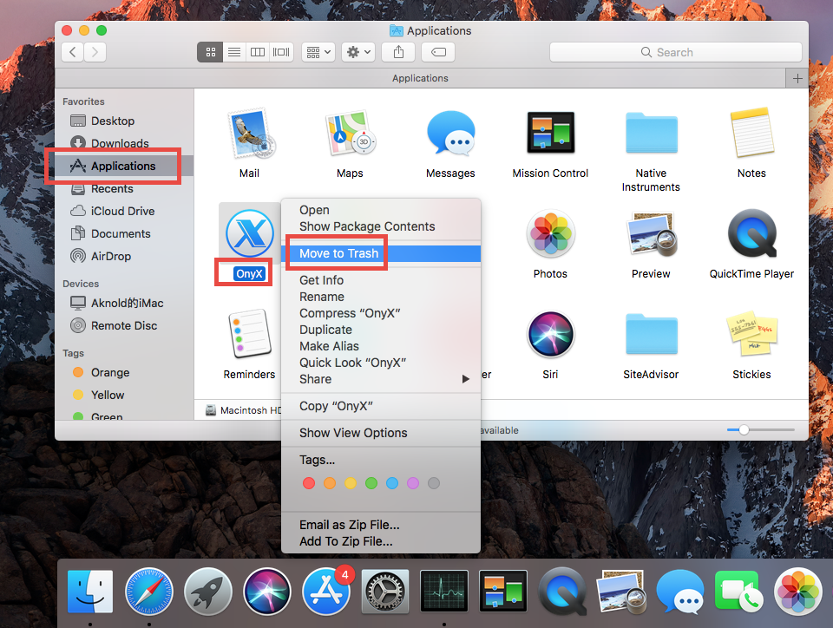The image size is (833, 628).
Task: Select the OnyX app icon
Action: tap(250, 233)
